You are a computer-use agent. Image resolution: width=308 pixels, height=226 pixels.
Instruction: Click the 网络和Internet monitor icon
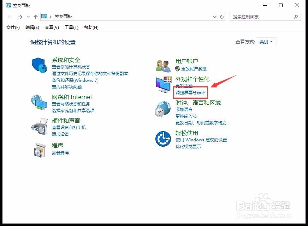(x=39, y=102)
